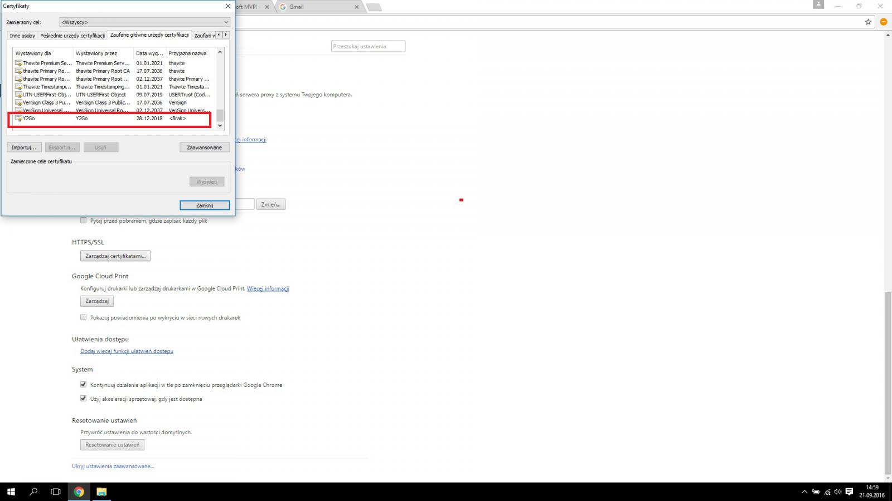Select the thawte Primary Root CA row dated 17.07.2036

point(114,71)
